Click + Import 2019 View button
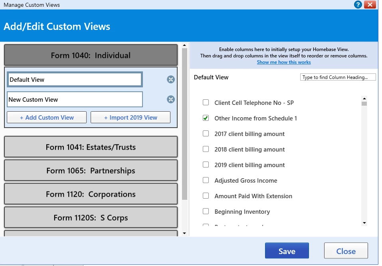The width and height of the screenshot is (382, 266). (x=131, y=117)
